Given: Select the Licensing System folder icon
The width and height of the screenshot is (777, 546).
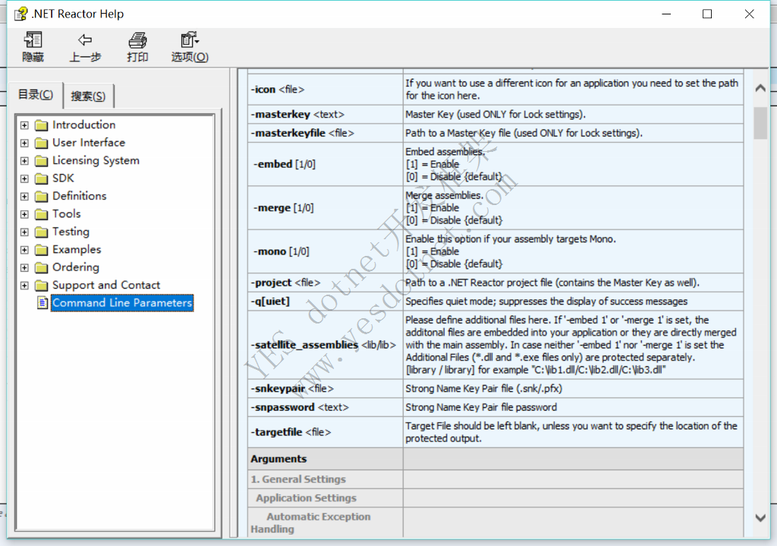Looking at the screenshot, I should click(x=42, y=161).
